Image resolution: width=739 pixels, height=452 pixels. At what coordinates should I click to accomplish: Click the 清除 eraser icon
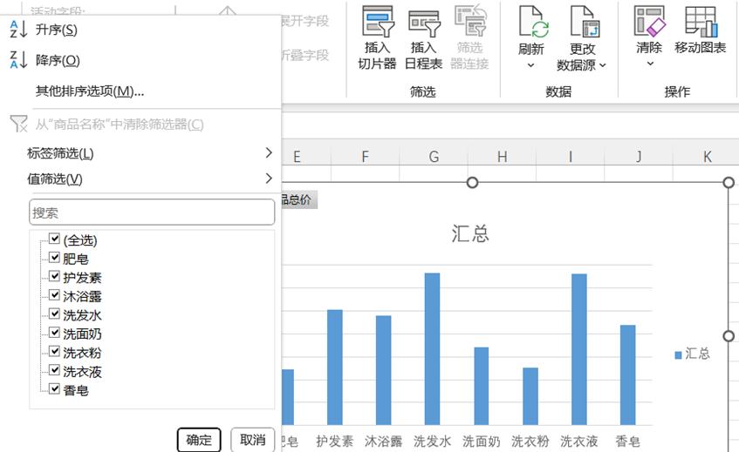point(649,22)
